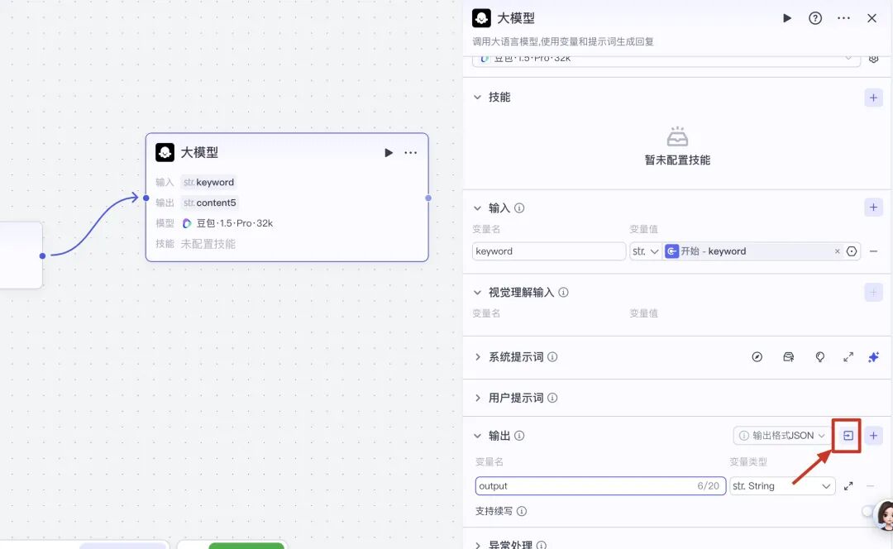This screenshot has height=549, width=893.
Task: Open the str. String variable type dropdown
Action: tap(781, 485)
